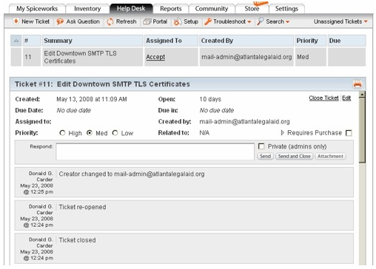Switch to the Settings tab
Screen dimensions: 376x269
coord(286,9)
